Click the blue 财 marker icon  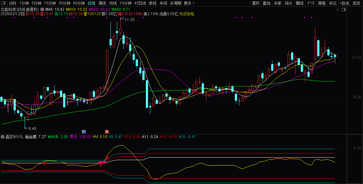pos(84,131)
